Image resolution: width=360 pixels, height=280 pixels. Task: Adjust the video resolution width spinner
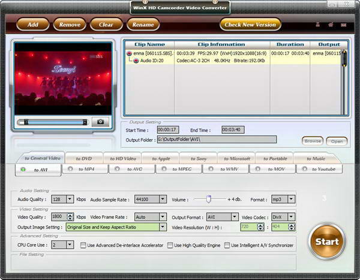260,225
